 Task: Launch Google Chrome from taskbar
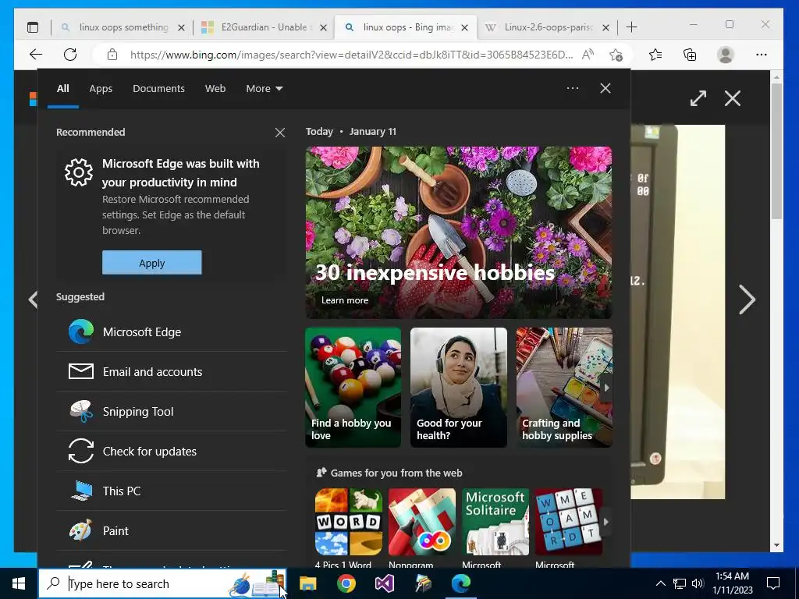point(346,583)
